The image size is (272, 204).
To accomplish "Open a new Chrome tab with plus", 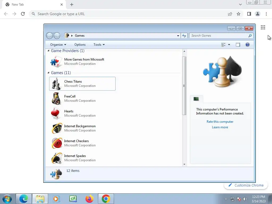I will click(72, 5).
